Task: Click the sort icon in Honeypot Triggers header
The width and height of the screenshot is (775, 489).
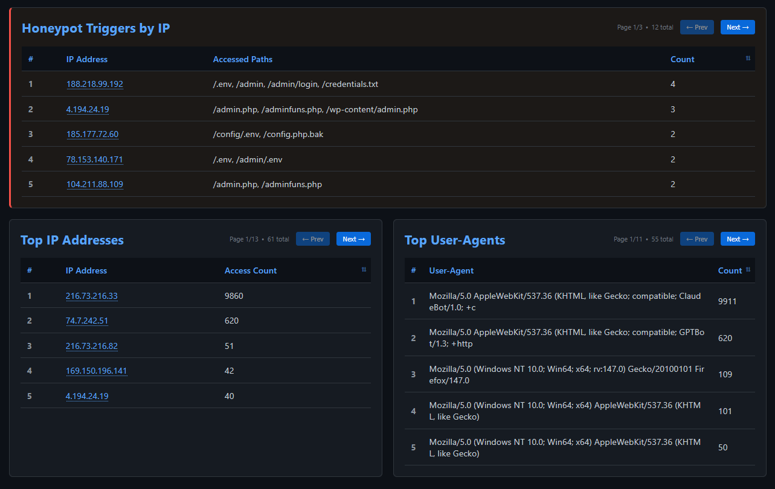Action: [747, 59]
